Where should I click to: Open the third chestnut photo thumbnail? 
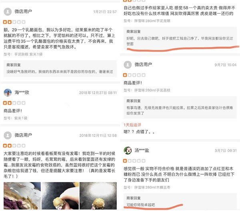click(x=98, y=196)
